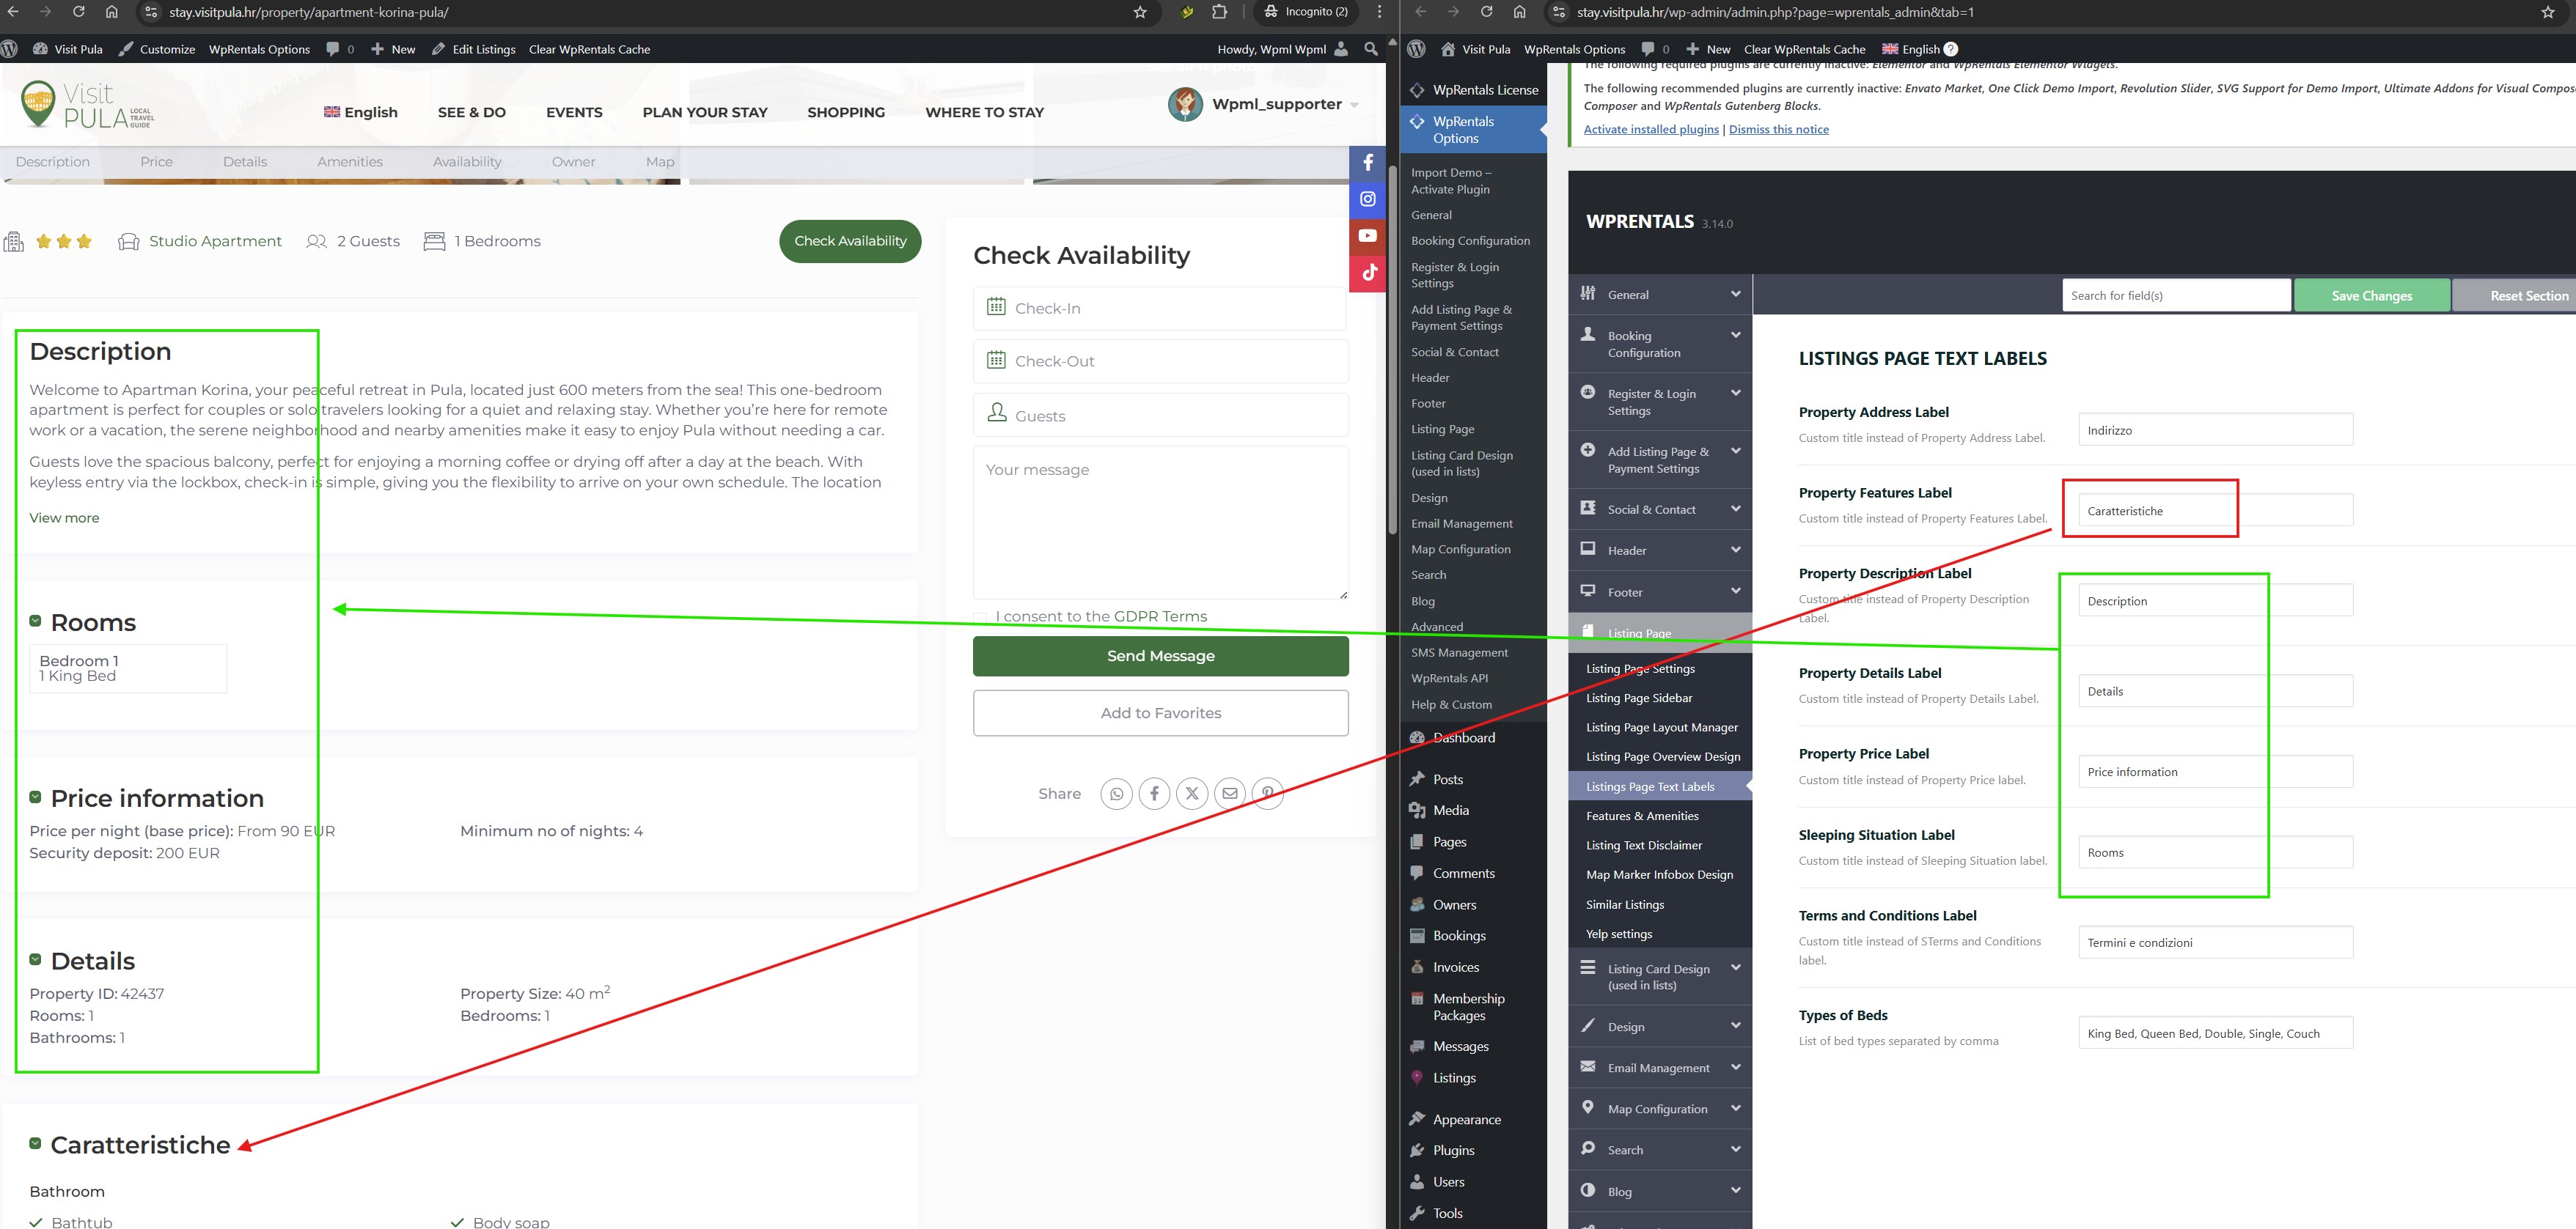Click the green Check Availability pill button
The width and height of the screenshot is (2576, 1229).
[850, 241]
